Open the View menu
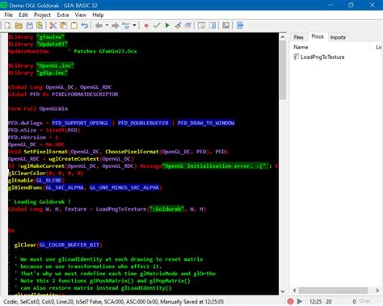Screen dimensions: 383x306 click(81, 15)
